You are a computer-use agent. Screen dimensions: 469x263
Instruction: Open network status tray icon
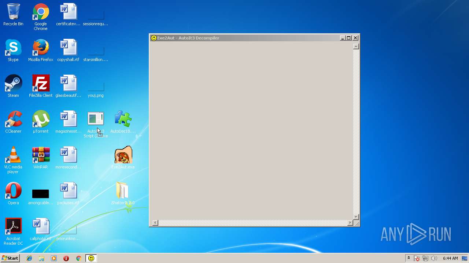(x=425, y=258)
